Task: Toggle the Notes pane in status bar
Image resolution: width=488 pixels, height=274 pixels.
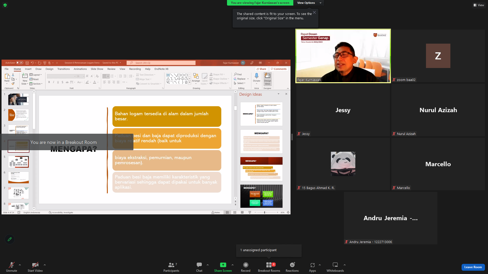Action: pyautogui.click(x=216, y=213)
